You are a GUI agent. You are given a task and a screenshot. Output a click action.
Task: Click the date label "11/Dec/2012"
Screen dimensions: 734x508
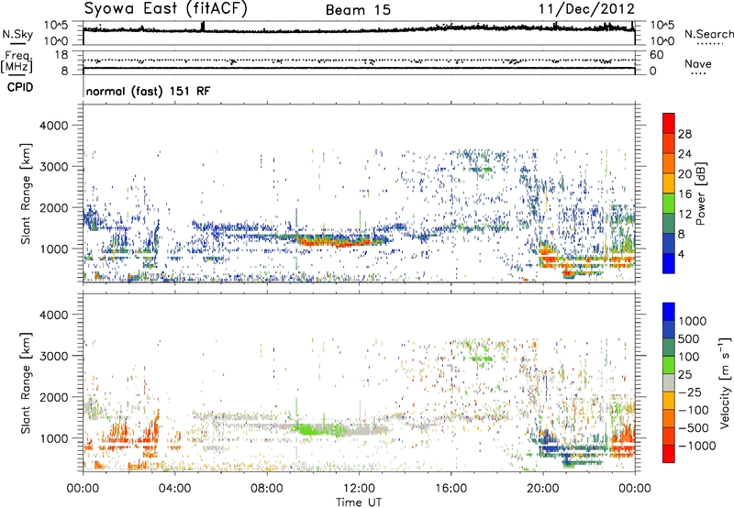pos(586,9)
